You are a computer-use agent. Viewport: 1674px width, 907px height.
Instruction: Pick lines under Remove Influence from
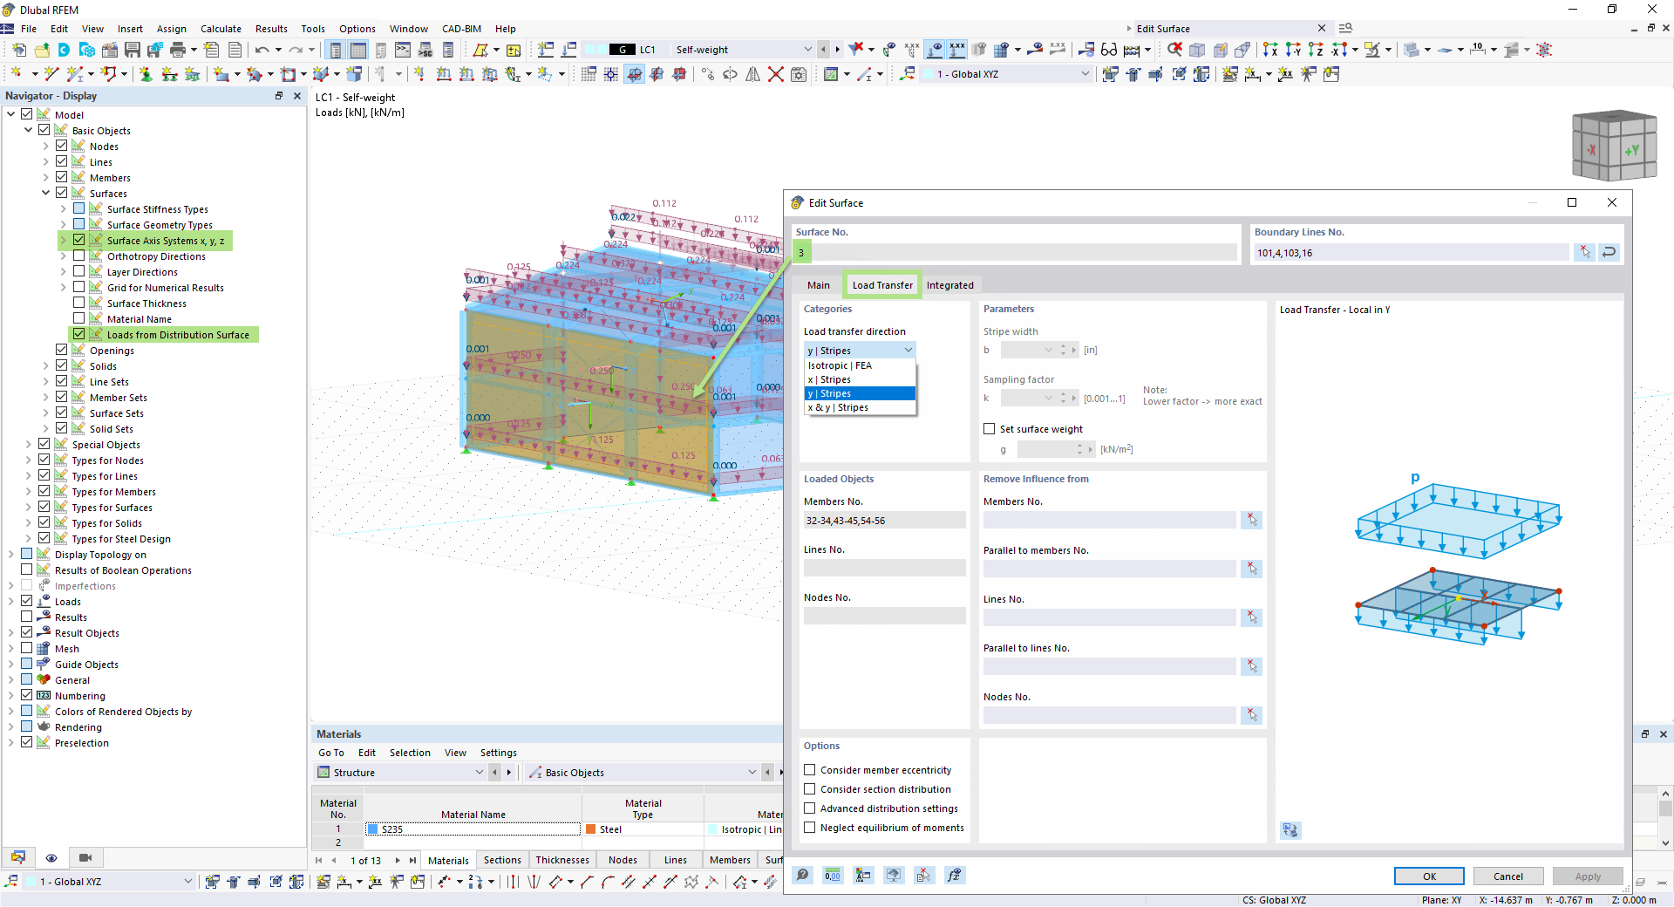[1252, 617]
